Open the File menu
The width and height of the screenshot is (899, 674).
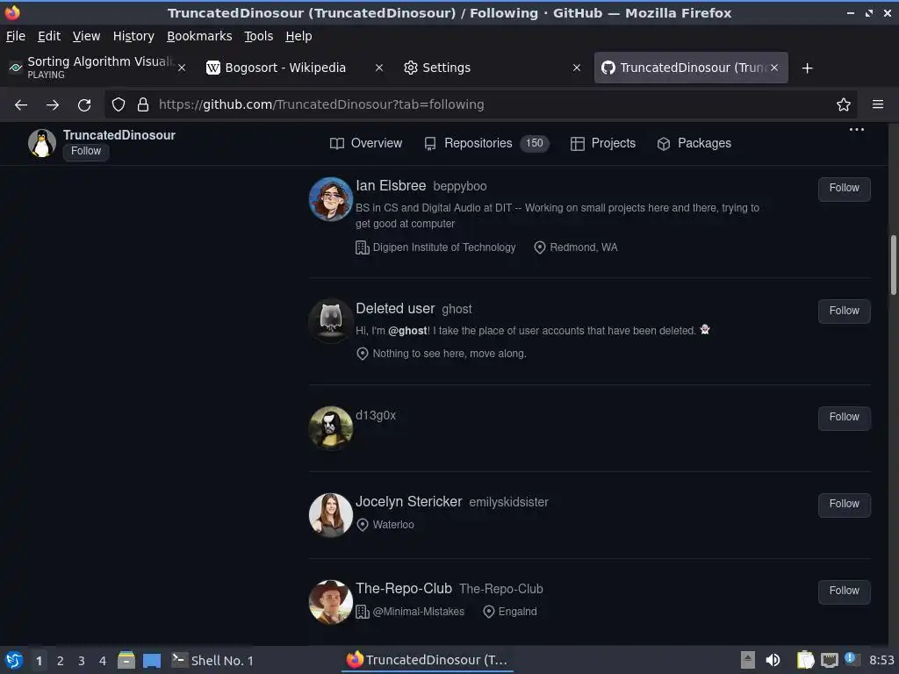point(16,36)
